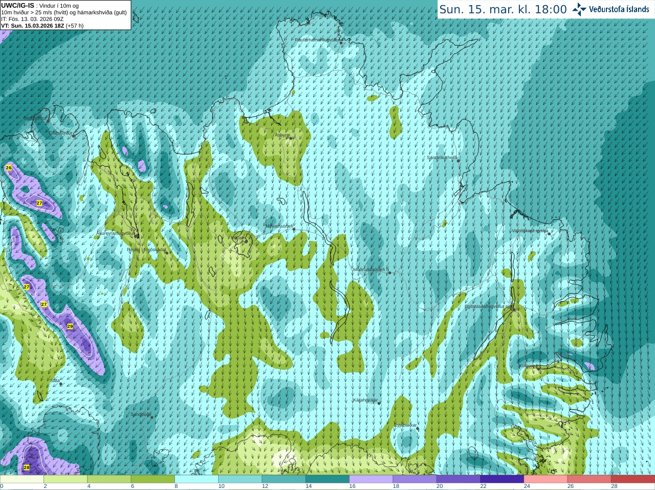Click the UWC/IG-IS model title
Viewport: 655px width, 490px height.
[x=18, y=6]
